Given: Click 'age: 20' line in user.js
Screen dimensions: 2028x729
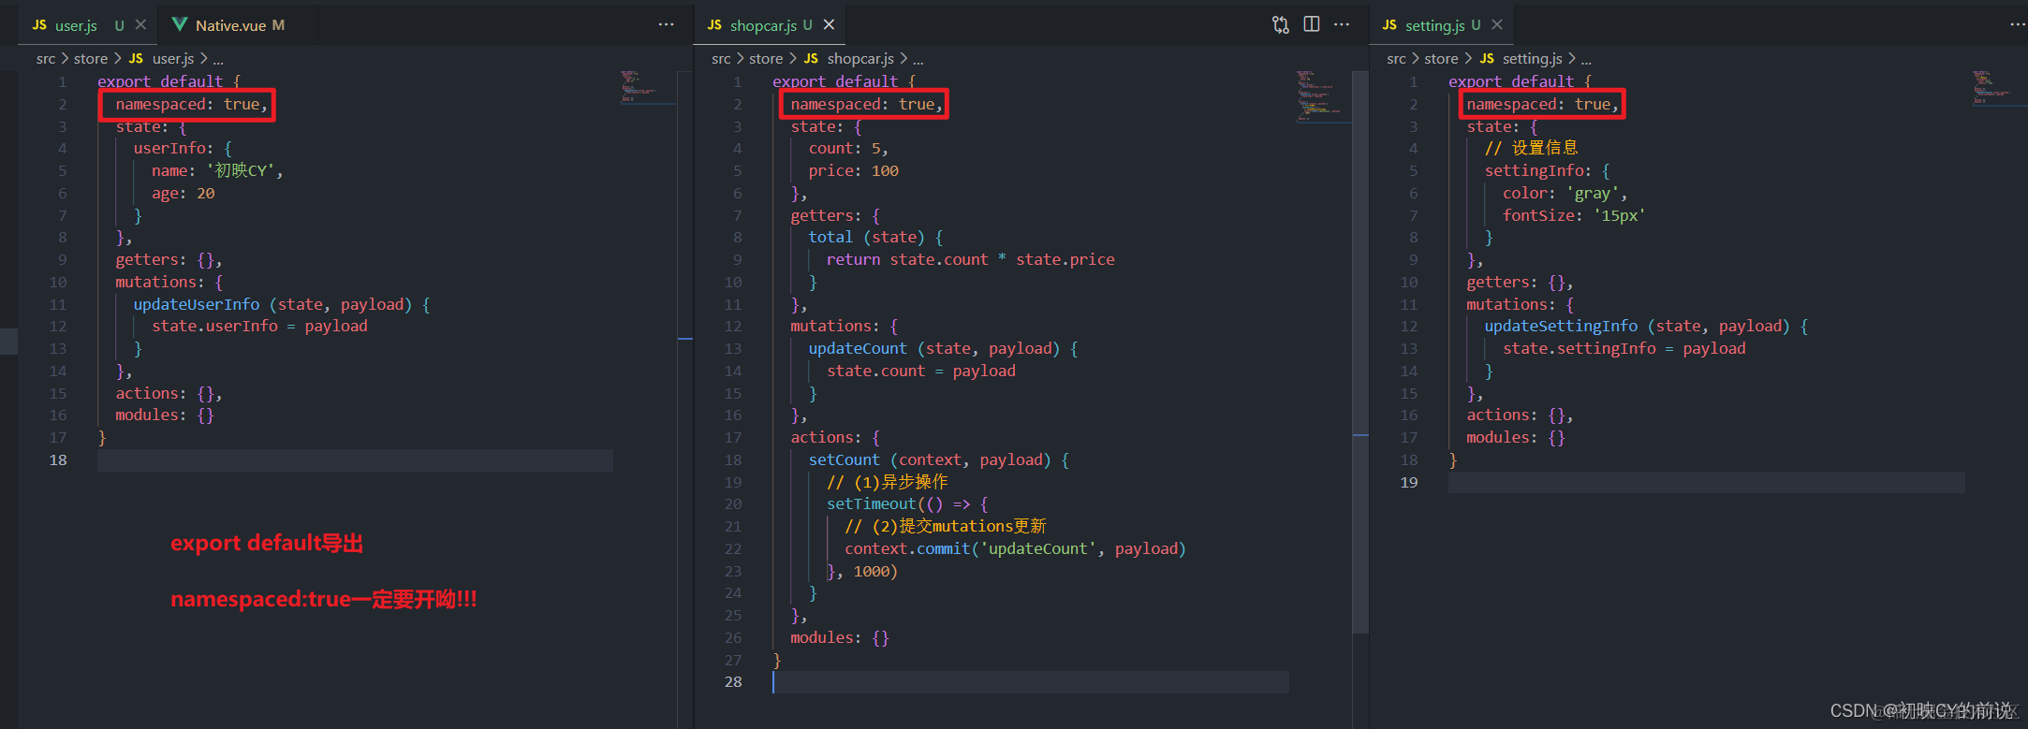Looking at the screenshot, I should tap(184, 194).
